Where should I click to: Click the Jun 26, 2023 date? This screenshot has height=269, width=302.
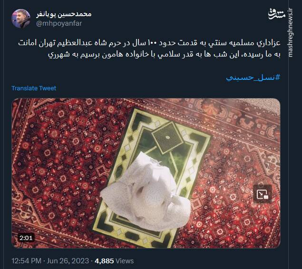[x=68, y=261]
